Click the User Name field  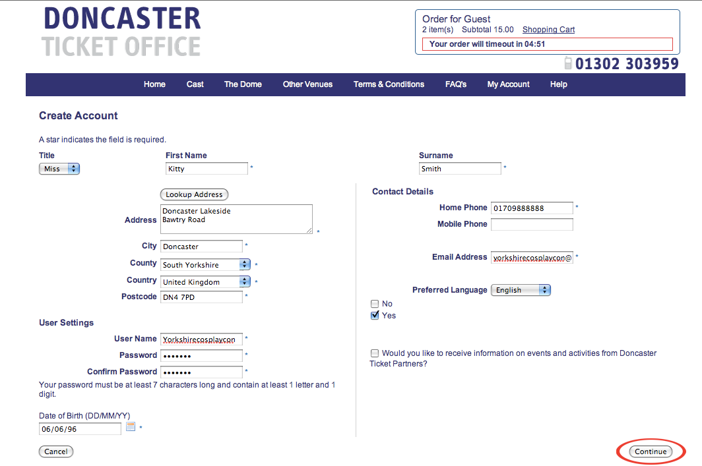201,339
